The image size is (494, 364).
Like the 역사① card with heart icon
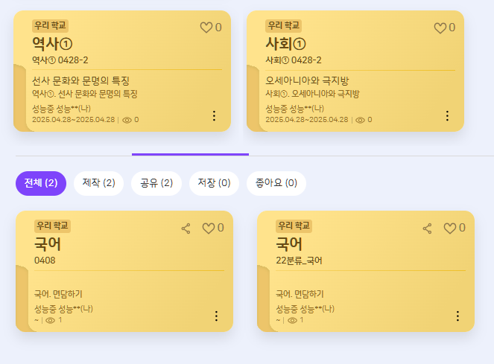206,28
